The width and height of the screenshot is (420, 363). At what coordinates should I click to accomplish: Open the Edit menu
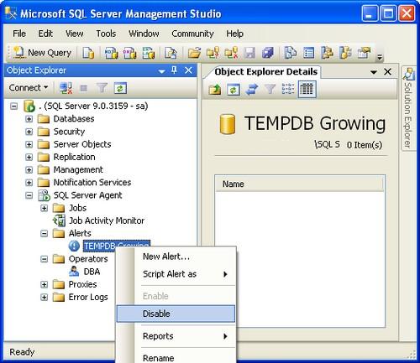[45, 34]
